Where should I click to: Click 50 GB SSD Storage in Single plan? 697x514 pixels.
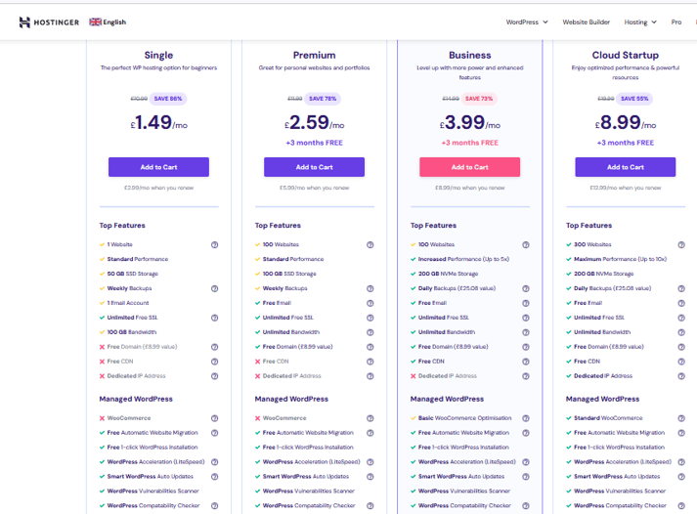tap(133, 274)
